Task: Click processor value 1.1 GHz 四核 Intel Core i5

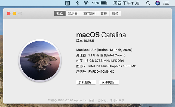Action: click(107, 55)
